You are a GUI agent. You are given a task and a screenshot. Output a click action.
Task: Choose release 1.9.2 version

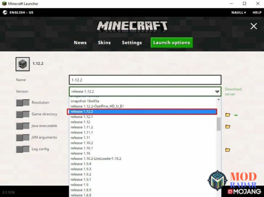[143, 174]
